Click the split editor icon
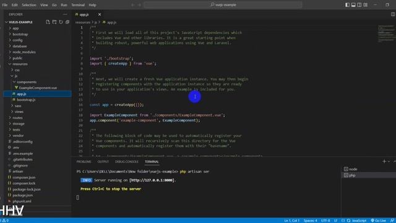 [393, 14]
